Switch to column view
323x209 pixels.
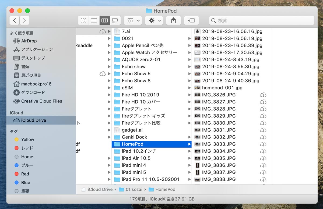[105, 20]
